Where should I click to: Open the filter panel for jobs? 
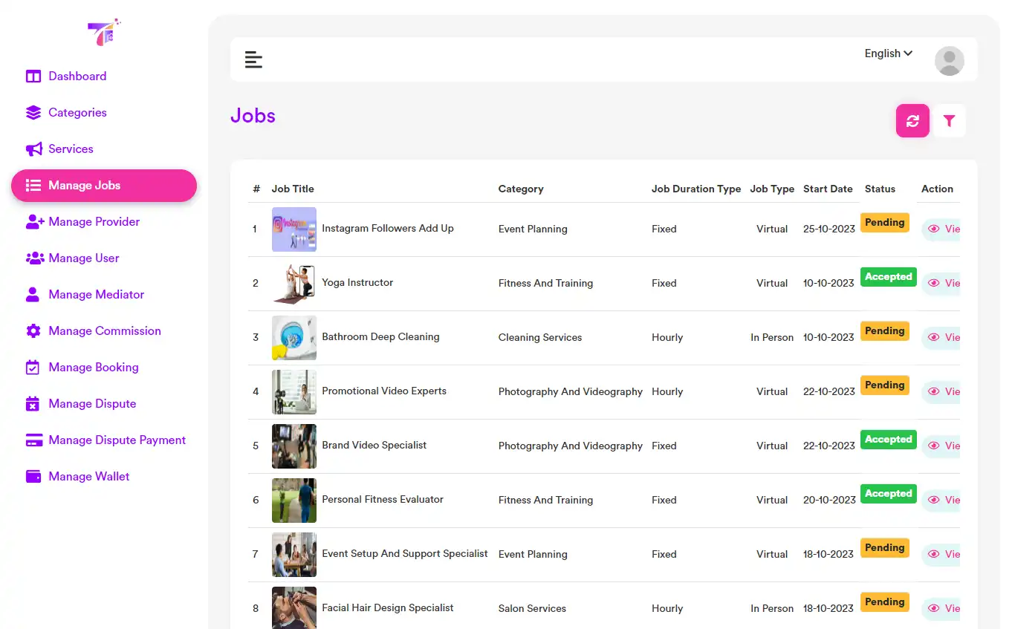[950, 120]
